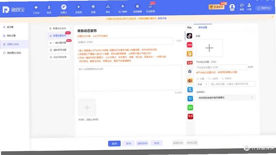Open the 账号 accounts section

point(49,10)
